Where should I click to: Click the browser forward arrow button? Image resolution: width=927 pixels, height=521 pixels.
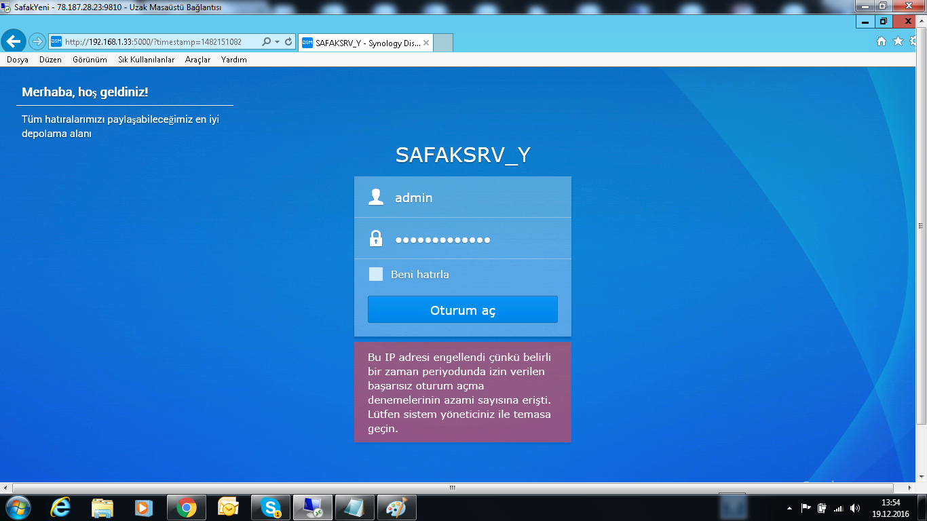[x=37, y=41]
